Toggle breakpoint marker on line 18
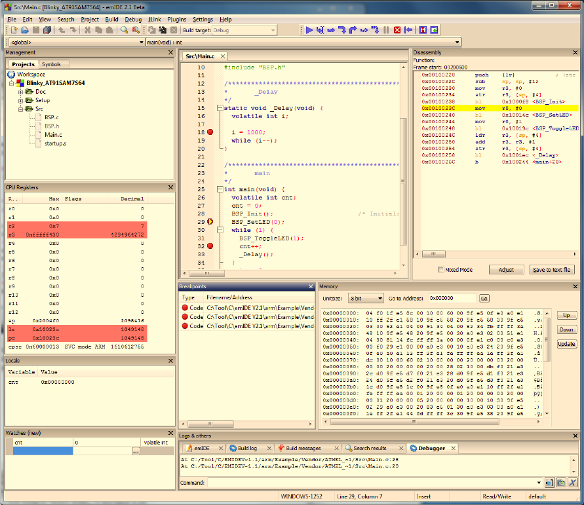This screenshot has width=584, height=505. click(x=210, y=132)
